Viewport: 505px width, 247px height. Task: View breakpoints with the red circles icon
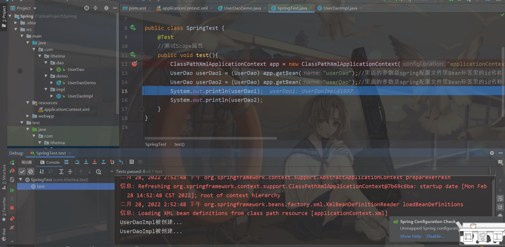pos(12,219)
